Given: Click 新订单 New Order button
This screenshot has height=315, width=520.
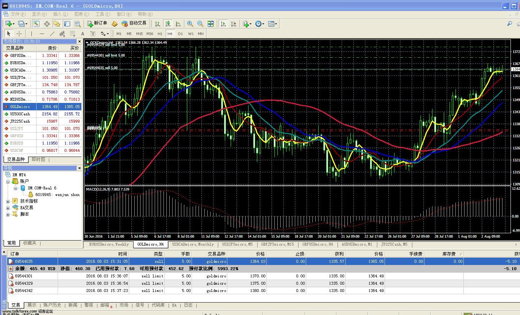Looking at the screenshot, I should click(97, 23).
